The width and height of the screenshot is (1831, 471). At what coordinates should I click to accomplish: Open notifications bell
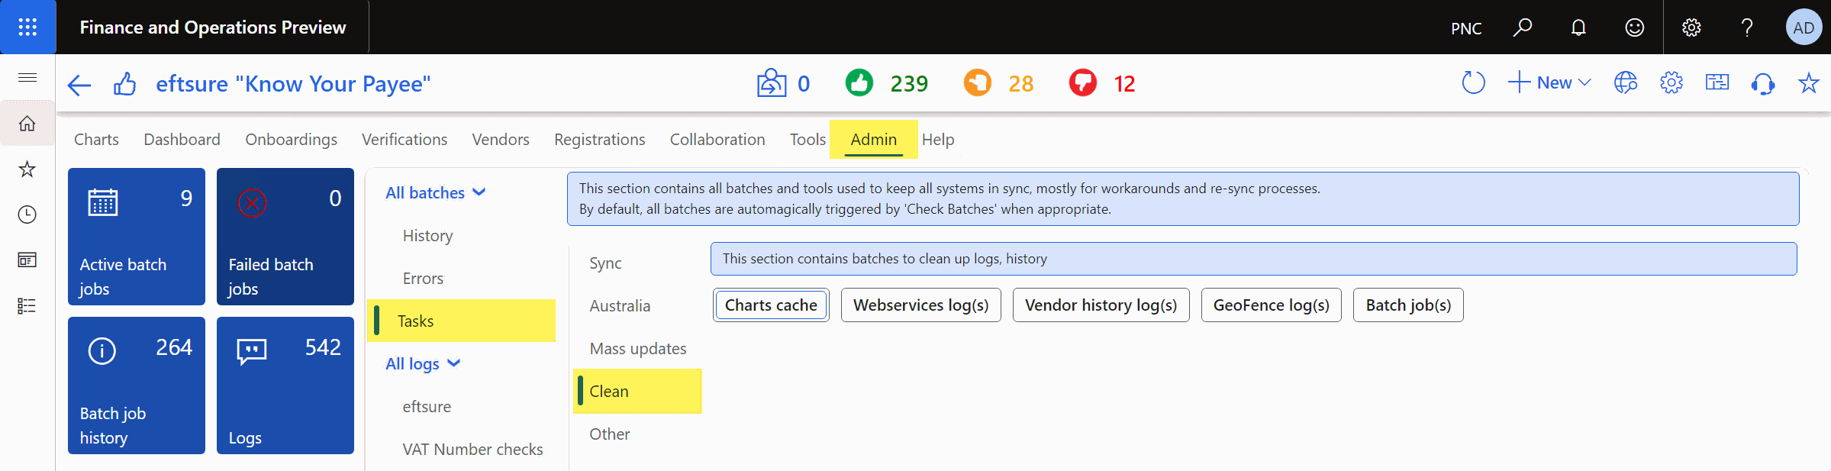point(1578,27)
